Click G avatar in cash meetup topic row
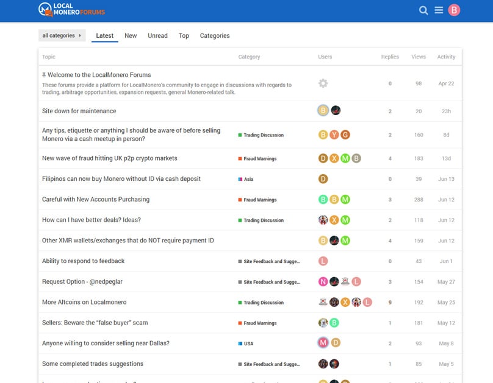Viewport: 493px width, 383px height. (345, 135)
